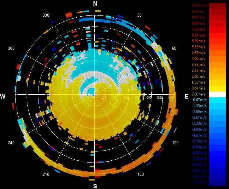The height and width of the screenshot is (189, 229).
Task: Select the W compass label
Action: 3,96
